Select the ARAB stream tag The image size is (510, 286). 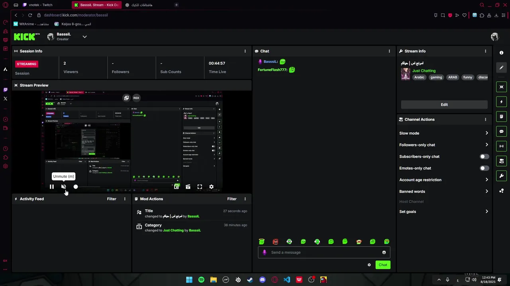(453, 77)
